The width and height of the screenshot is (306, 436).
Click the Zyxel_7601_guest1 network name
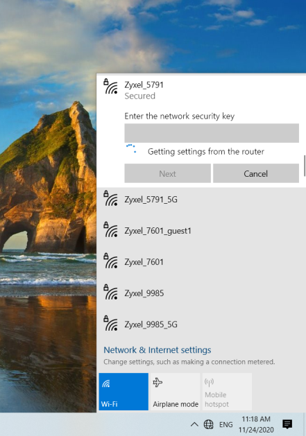158,231
